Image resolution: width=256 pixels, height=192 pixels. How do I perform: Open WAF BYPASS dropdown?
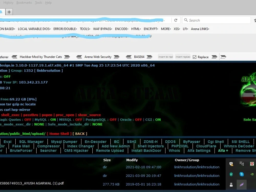coord(103,29)
